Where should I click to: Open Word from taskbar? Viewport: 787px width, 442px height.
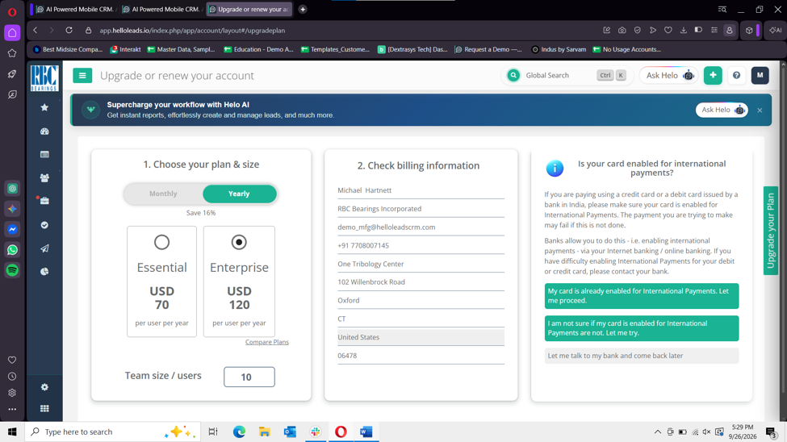point(366,432)
